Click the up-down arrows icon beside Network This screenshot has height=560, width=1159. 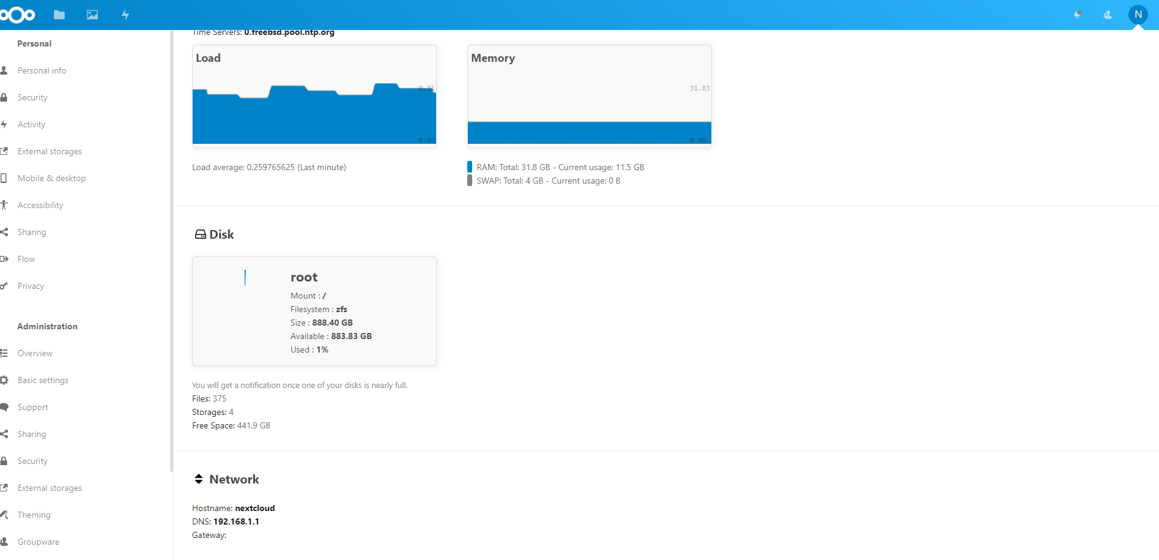199,479
